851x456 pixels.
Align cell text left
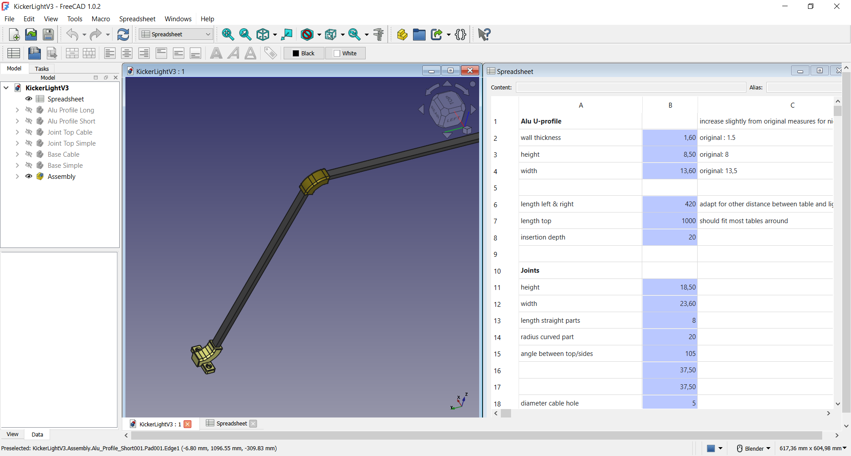pyautogui.click(x=109, y=53)
